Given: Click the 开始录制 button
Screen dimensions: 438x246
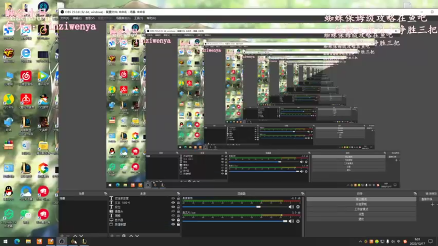Looking at the screenshot, I should tap(361, 204).
